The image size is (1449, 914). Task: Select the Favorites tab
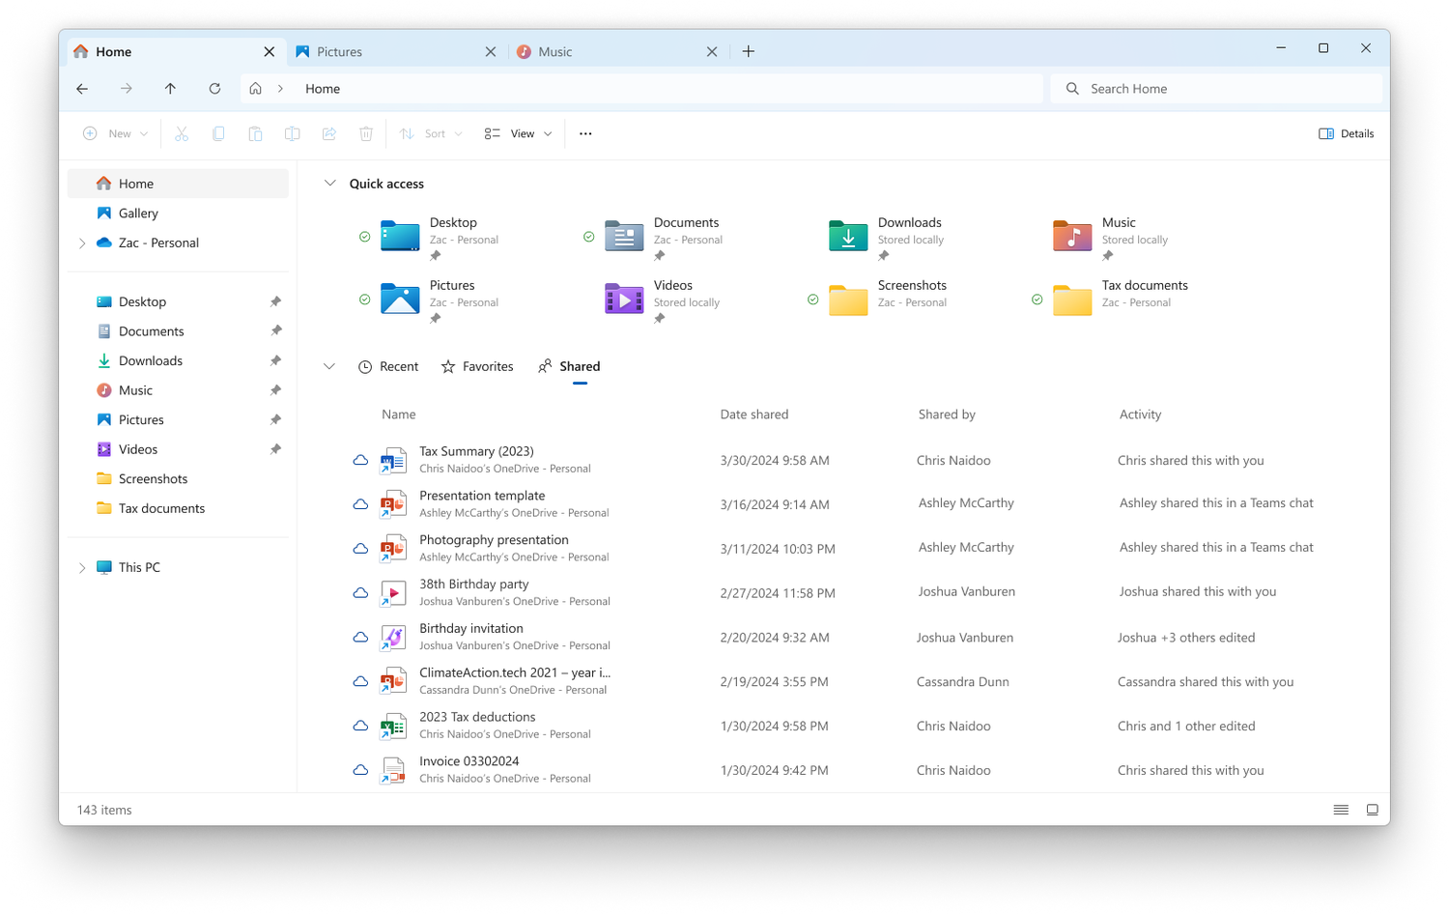click(477, 367)
